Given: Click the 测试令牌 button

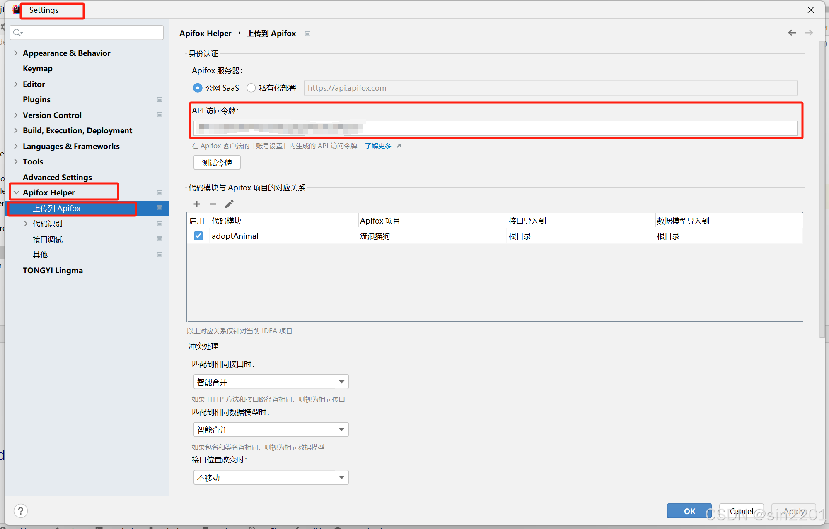Looking at the screenshot, I should (217, 163).
